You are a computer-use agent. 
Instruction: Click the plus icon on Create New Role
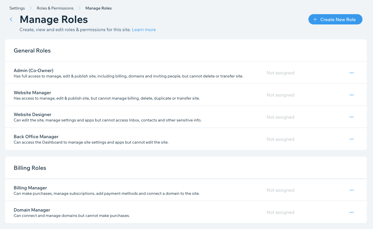[315, 19]
